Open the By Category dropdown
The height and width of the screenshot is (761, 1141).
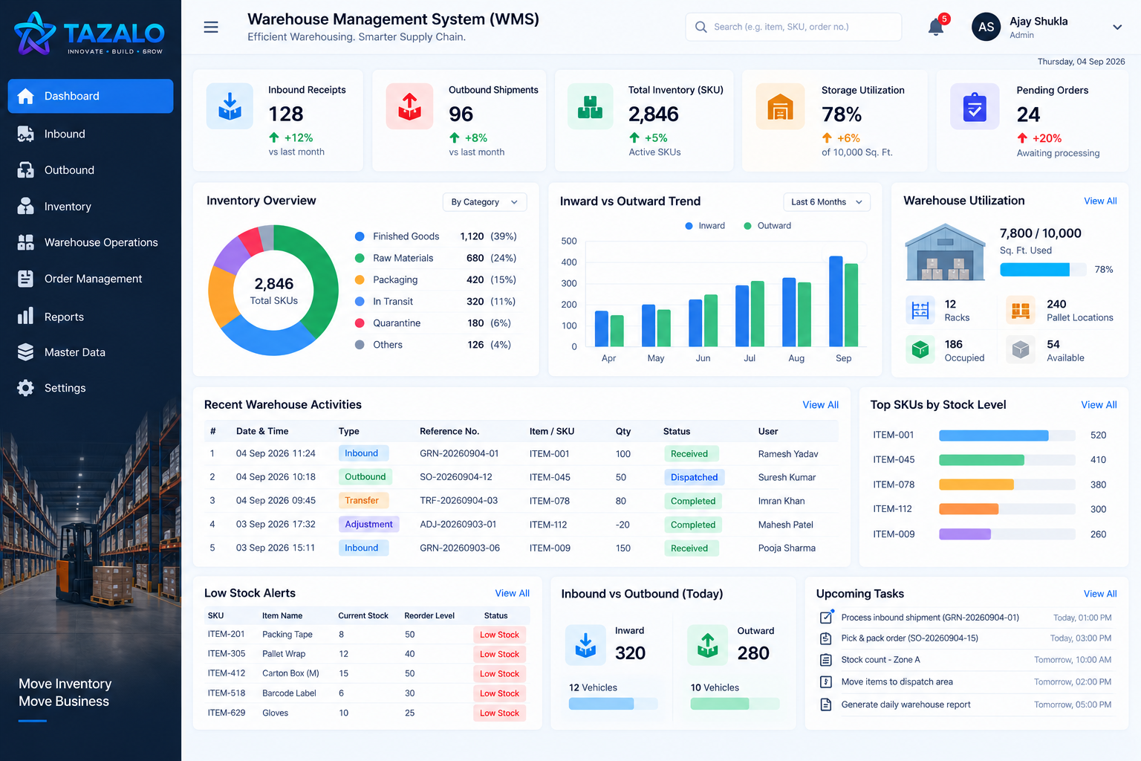(x=484, y=202)
